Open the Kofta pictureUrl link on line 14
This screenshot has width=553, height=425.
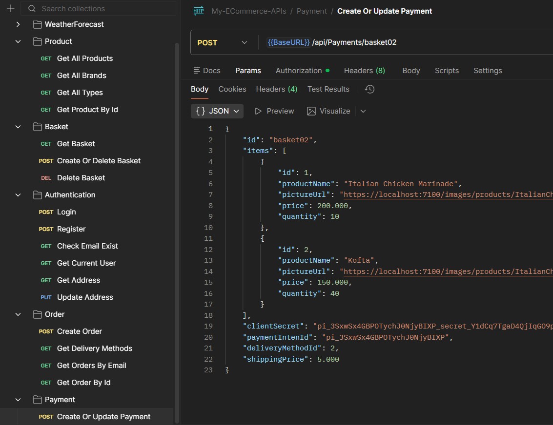click(448, 271)
